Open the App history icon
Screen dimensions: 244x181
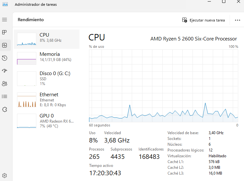point(5,58)
